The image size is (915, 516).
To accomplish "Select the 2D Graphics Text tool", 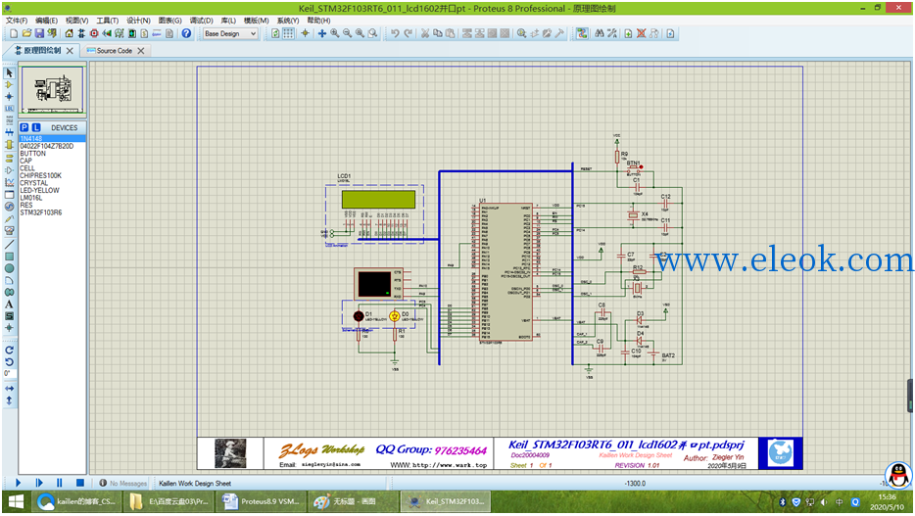I will (x=9, y=305).
